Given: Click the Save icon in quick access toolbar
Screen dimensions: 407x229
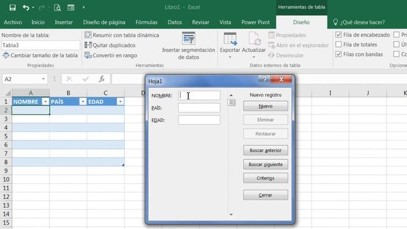Looking at the screenshot, I should pos(12,8).
